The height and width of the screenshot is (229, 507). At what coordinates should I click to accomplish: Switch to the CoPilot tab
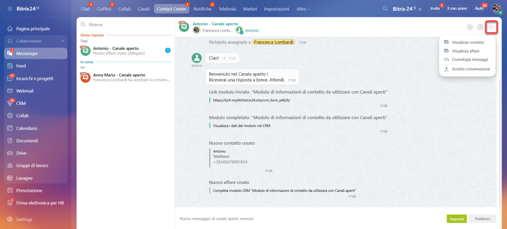104,9
